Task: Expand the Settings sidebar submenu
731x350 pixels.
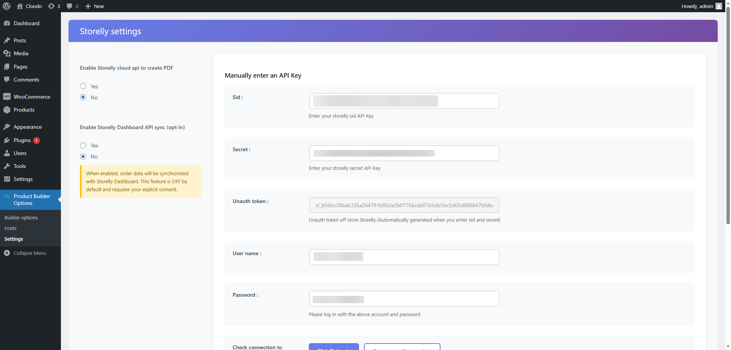Action: (23, 179)
